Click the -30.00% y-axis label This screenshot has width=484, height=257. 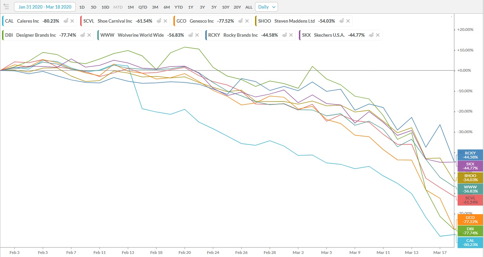coord(465,132)
